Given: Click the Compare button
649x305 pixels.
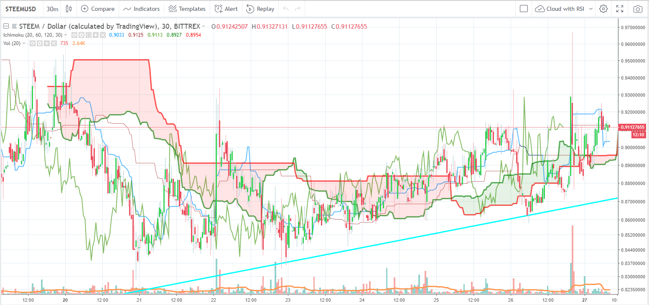Looking at the screenshot, I should (x=98, y=9).
